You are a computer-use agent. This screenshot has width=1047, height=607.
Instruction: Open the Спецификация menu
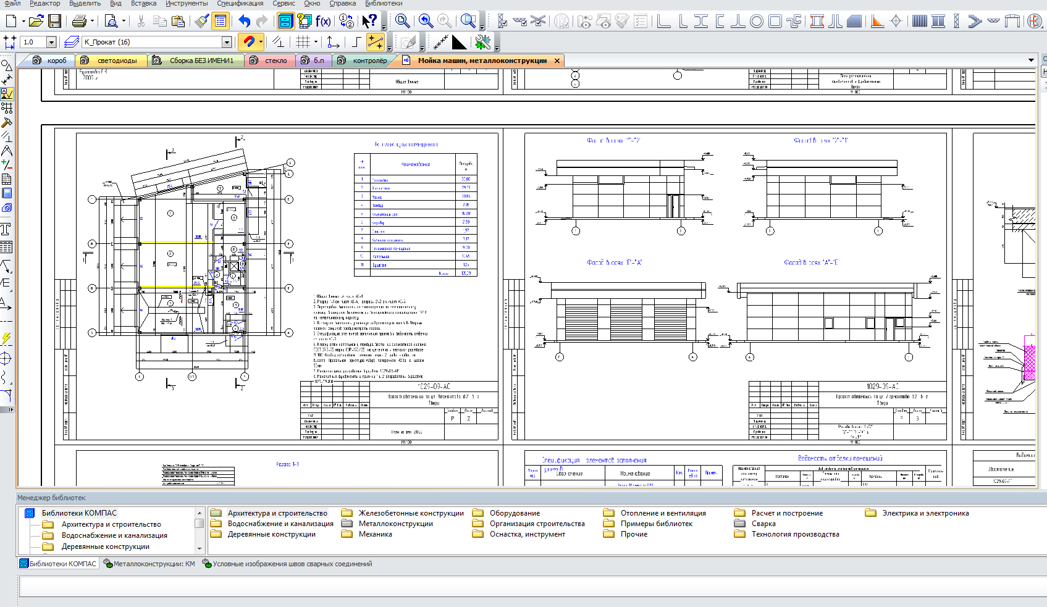240,3
